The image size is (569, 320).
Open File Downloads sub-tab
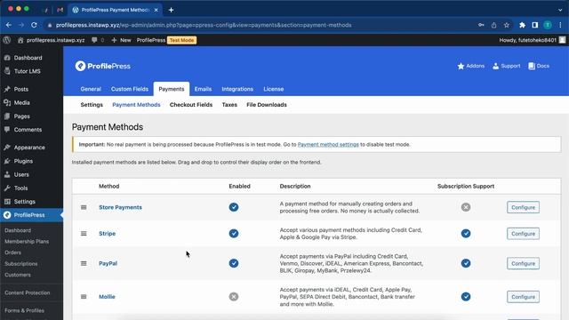[267, 105]
